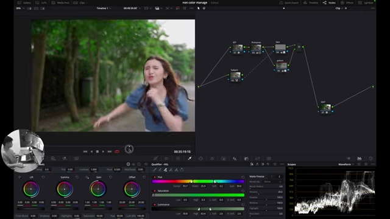390x219 pixels.
Task: Open the Media Pool panel
Action: 60,2
